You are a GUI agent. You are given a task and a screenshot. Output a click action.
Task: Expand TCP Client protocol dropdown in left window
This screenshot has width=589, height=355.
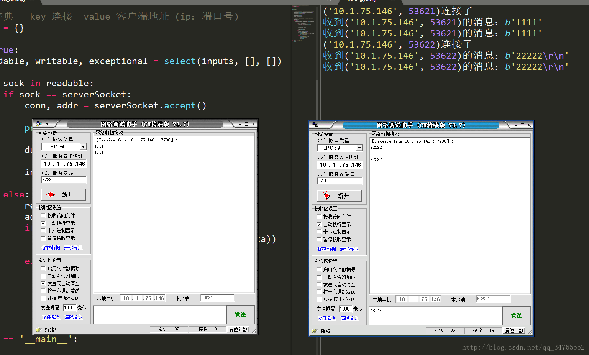[x=83, y=147]
